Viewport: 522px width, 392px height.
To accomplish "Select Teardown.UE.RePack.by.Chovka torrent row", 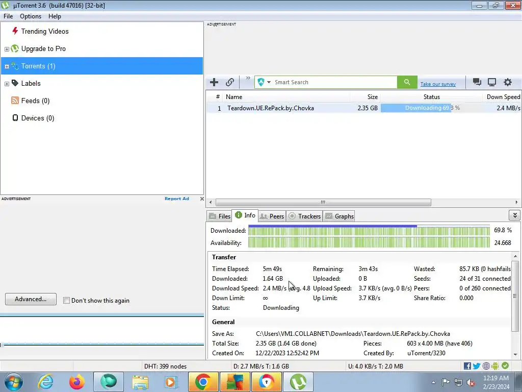I will pos(363,108).
